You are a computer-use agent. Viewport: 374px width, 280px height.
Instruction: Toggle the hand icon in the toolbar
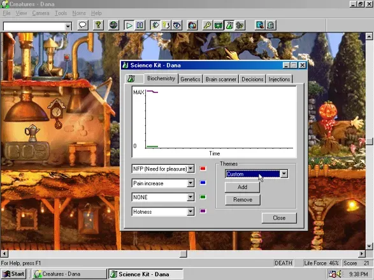(x=155, y=25)
